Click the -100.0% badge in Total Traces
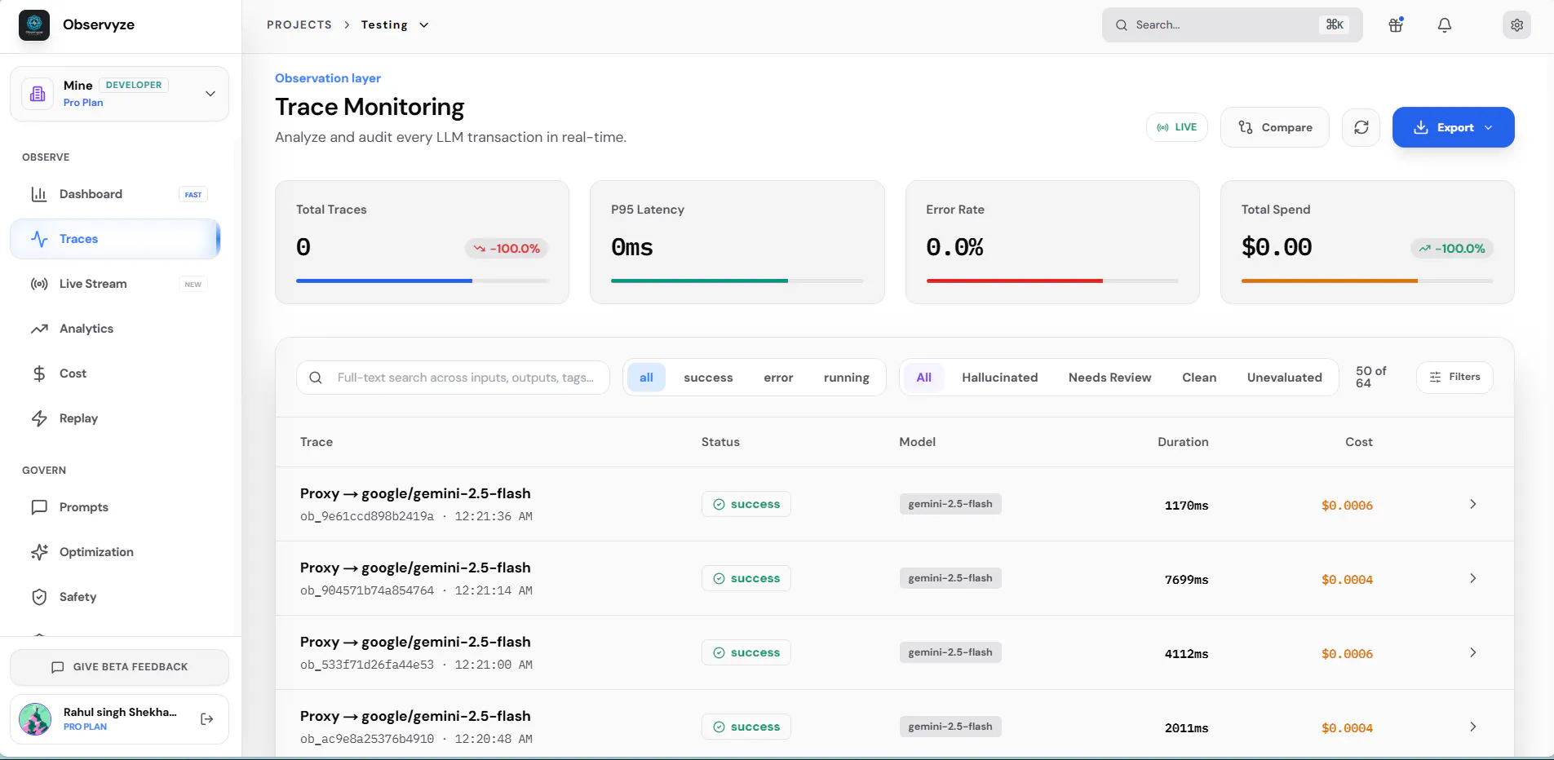This screenshot has width=1554, height=760. click(x=506, y=249)
